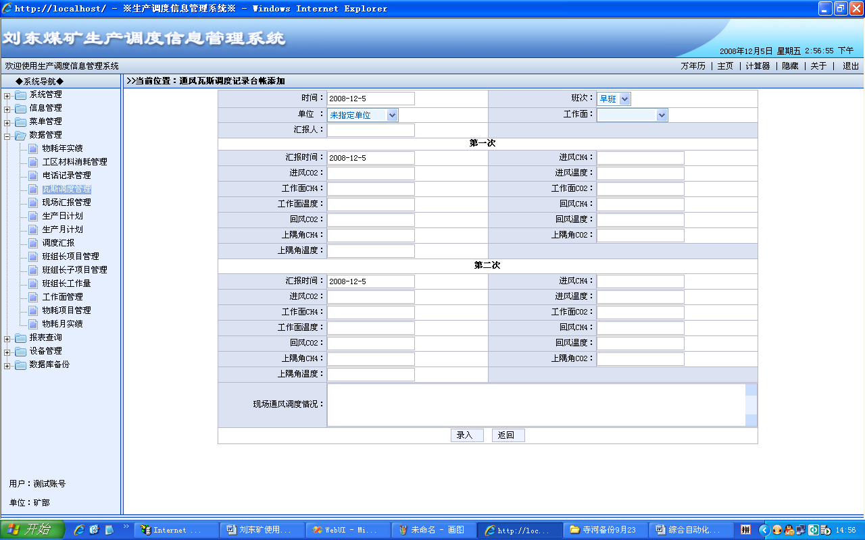The image size is (865, 540).
Task: Click the 录入 submit button
Action: [x=466, y=435]
